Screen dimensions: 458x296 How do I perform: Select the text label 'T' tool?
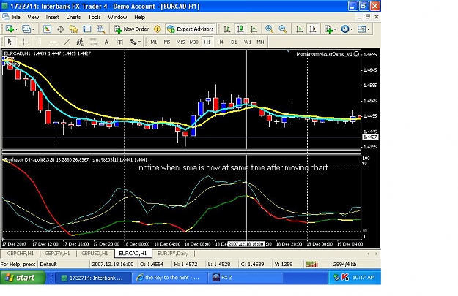point(119,42)
